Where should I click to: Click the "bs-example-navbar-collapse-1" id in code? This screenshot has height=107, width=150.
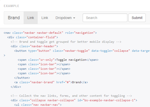pos(109,100)
